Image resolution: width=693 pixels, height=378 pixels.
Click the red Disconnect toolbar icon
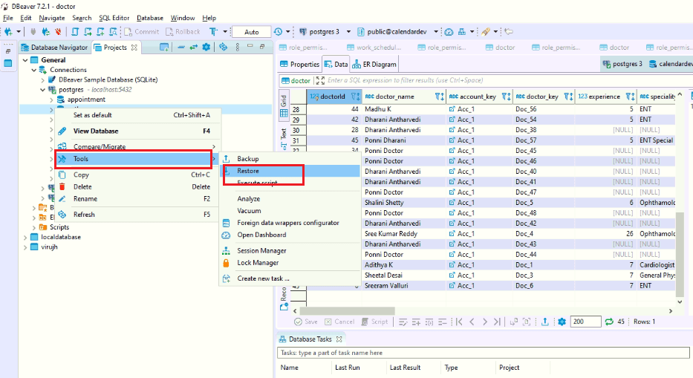pyautogui.click(x=57, y=32)
